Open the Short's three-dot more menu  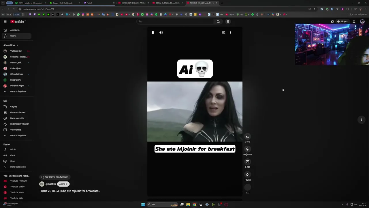(230, 33)
